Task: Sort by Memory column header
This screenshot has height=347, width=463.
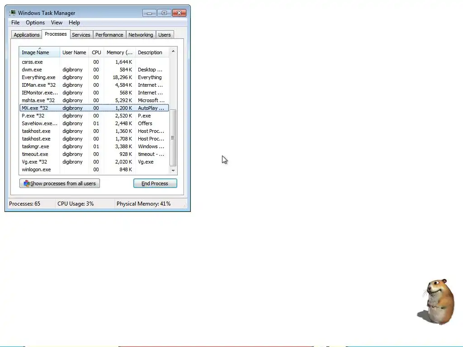Action: (119, 52)
